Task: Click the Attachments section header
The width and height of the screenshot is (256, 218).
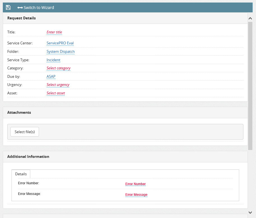Action: point(19,112)
